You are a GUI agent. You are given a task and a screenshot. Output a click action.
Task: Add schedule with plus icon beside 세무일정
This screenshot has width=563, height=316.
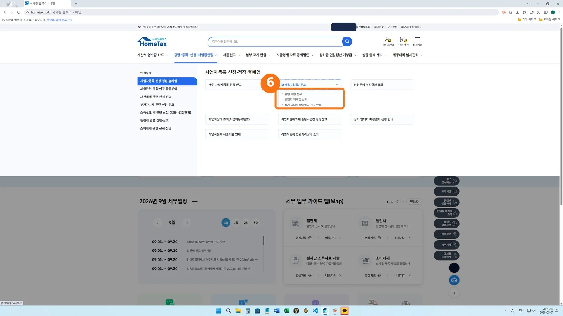[x=195, y=201]
